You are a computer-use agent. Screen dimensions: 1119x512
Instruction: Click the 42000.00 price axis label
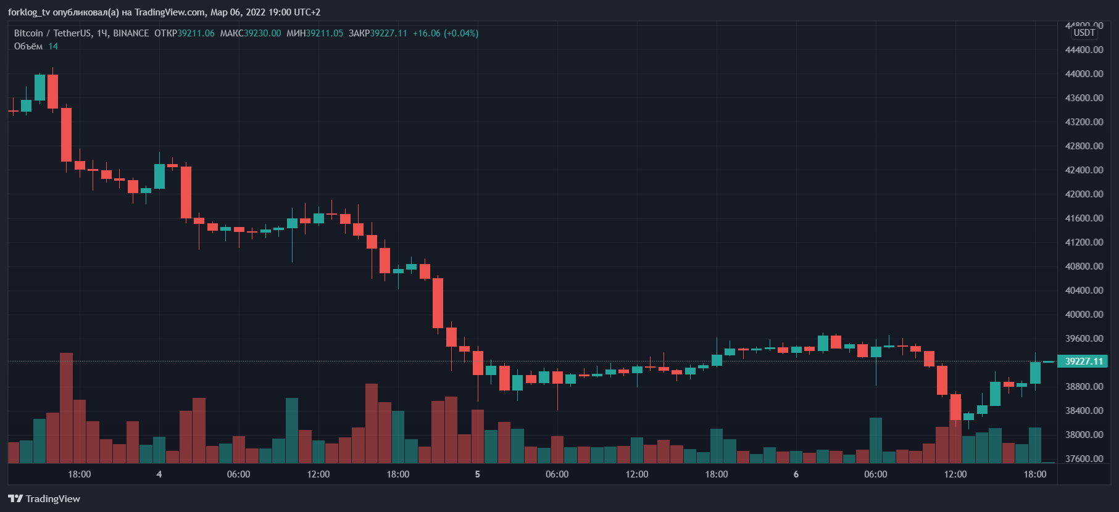1084,194
